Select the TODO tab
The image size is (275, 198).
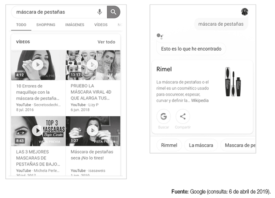21,25
